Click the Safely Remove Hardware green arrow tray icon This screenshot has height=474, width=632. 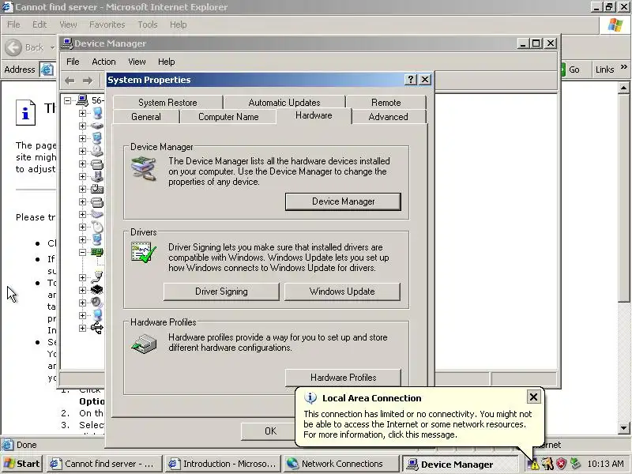(x=575, y=464)
